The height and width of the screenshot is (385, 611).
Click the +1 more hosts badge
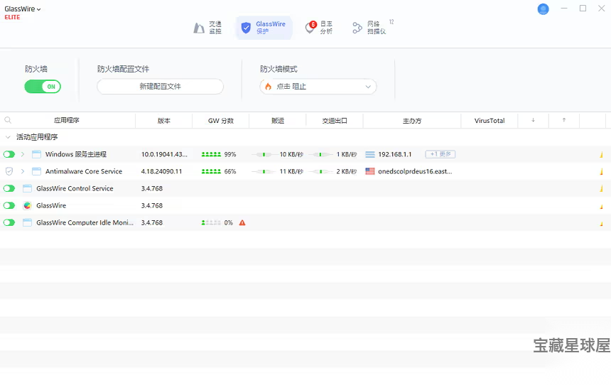pos(440,154)
